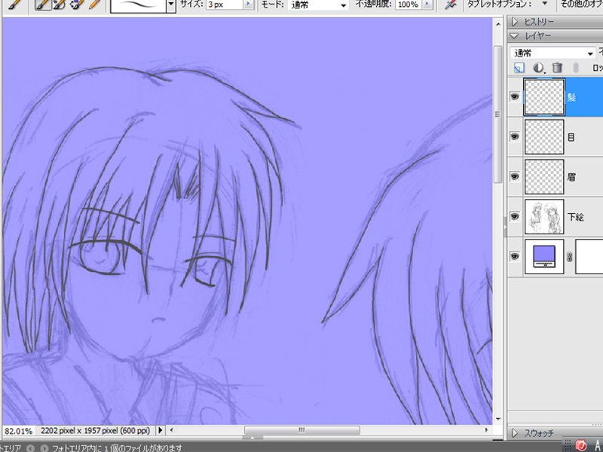603x452 pixels.
Task: Click the 下絵 sketch layer thumbnail
Action: click(x=544, y=217)
